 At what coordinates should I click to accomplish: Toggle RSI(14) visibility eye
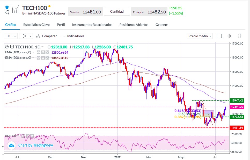pos(23,136)
